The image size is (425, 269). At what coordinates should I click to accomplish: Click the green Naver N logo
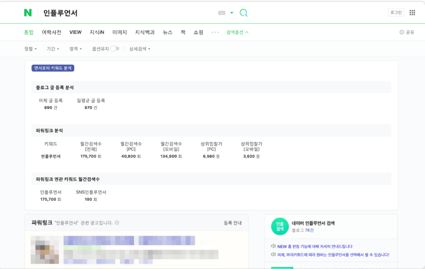click(x=28, y=13)
